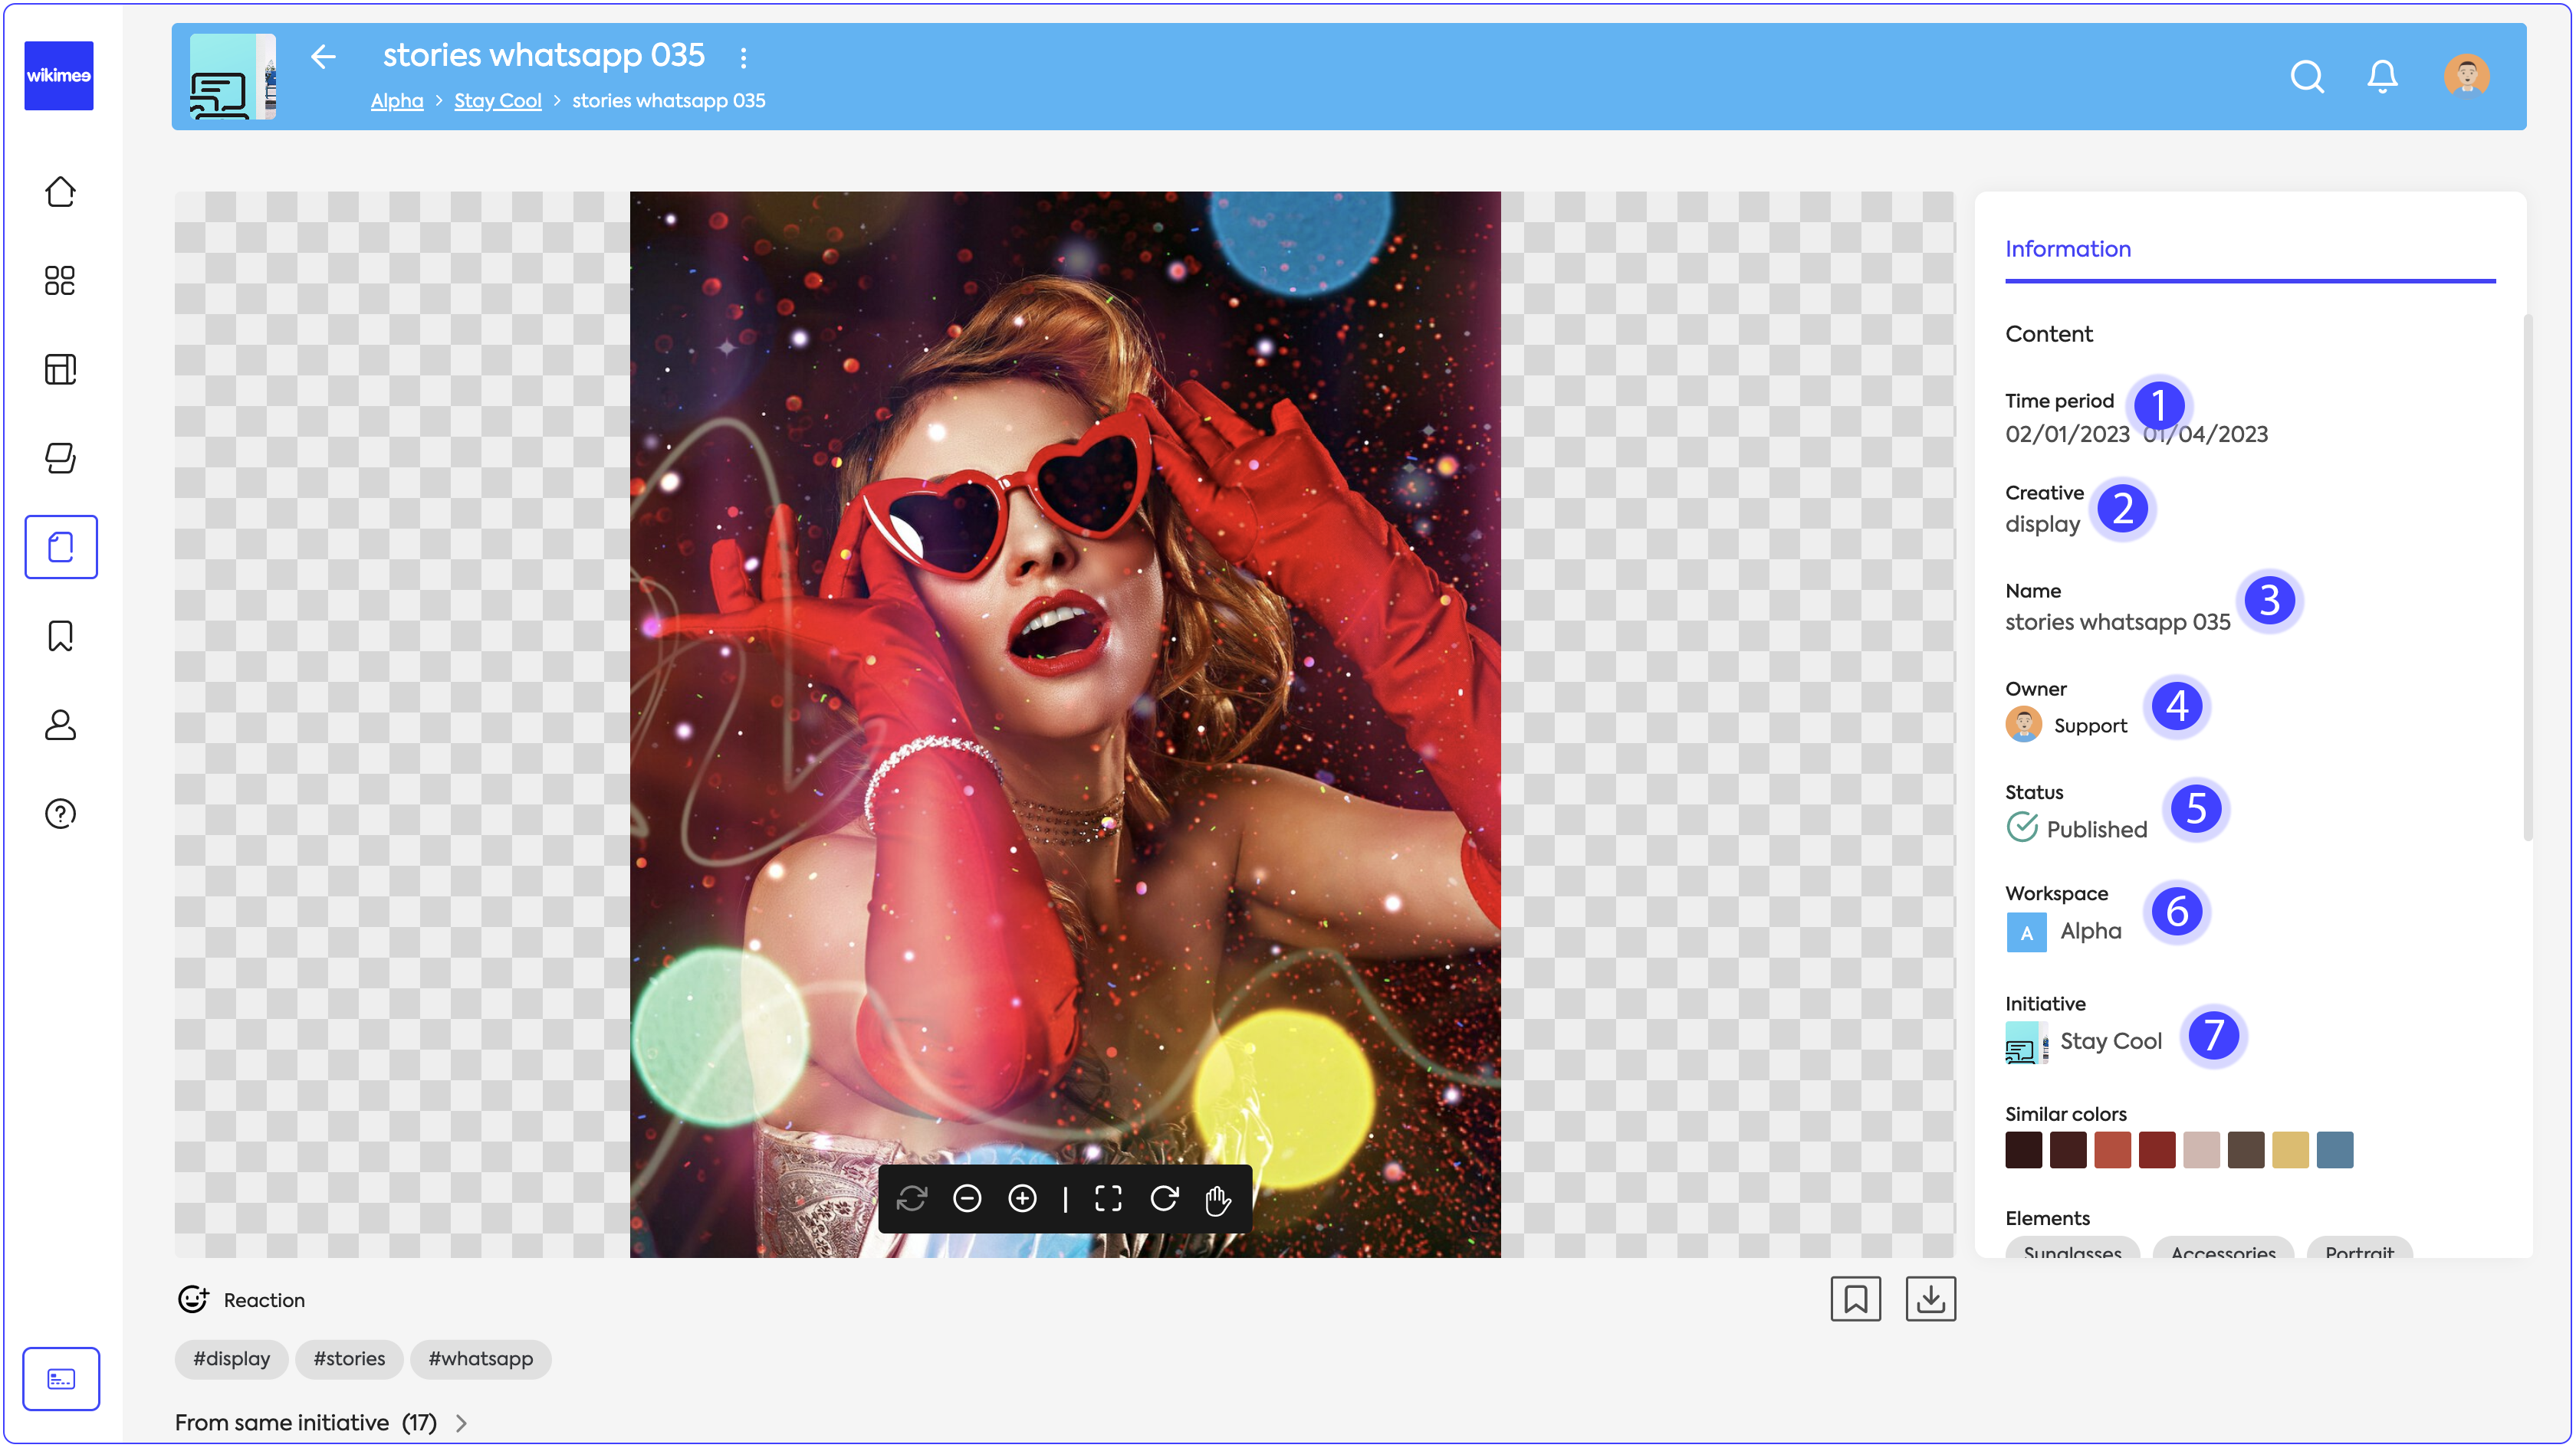
Task: Open the user avatar menu top right
Action: pyautogui.click(x=2466, y=76)
